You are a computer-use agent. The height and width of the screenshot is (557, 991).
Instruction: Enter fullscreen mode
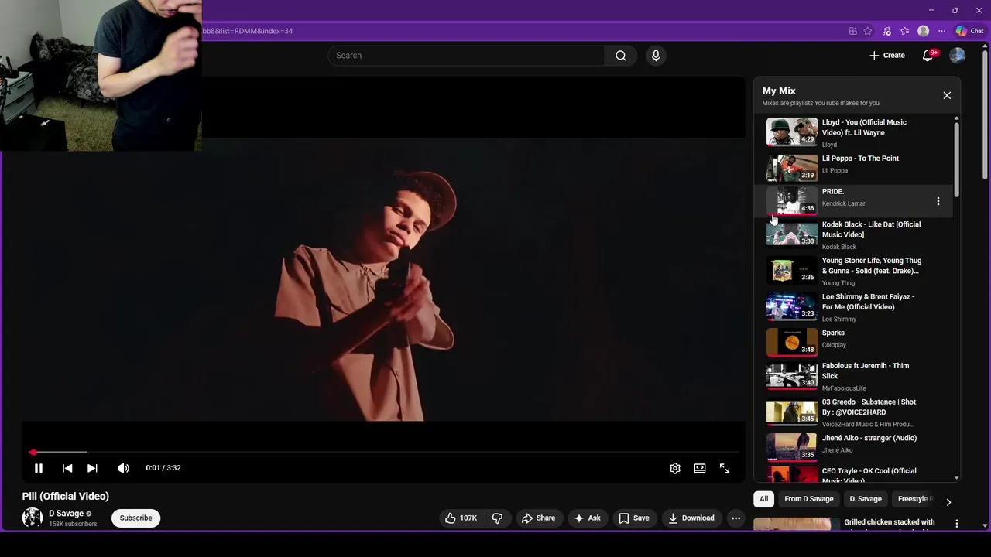pyautogui.click(x=725, y=468)
